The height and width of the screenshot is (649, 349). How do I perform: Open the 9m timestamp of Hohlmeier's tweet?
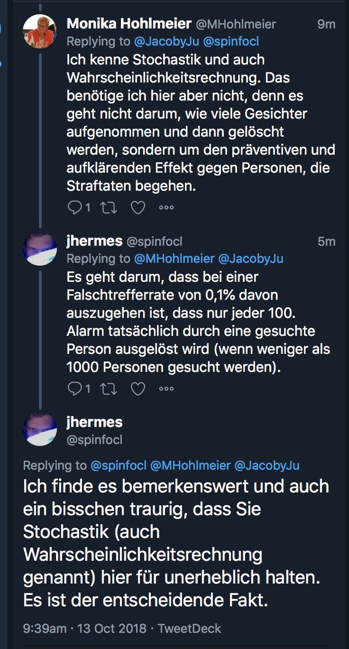[326, 24]
